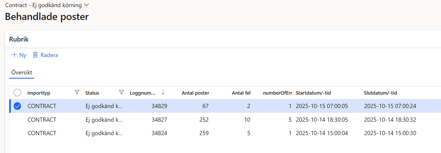Image resolution: width=441 pixels, height=153 pixels.
Task: Click the plus icon for Ny
Action: pyautogui.click(x=14, y=55)
